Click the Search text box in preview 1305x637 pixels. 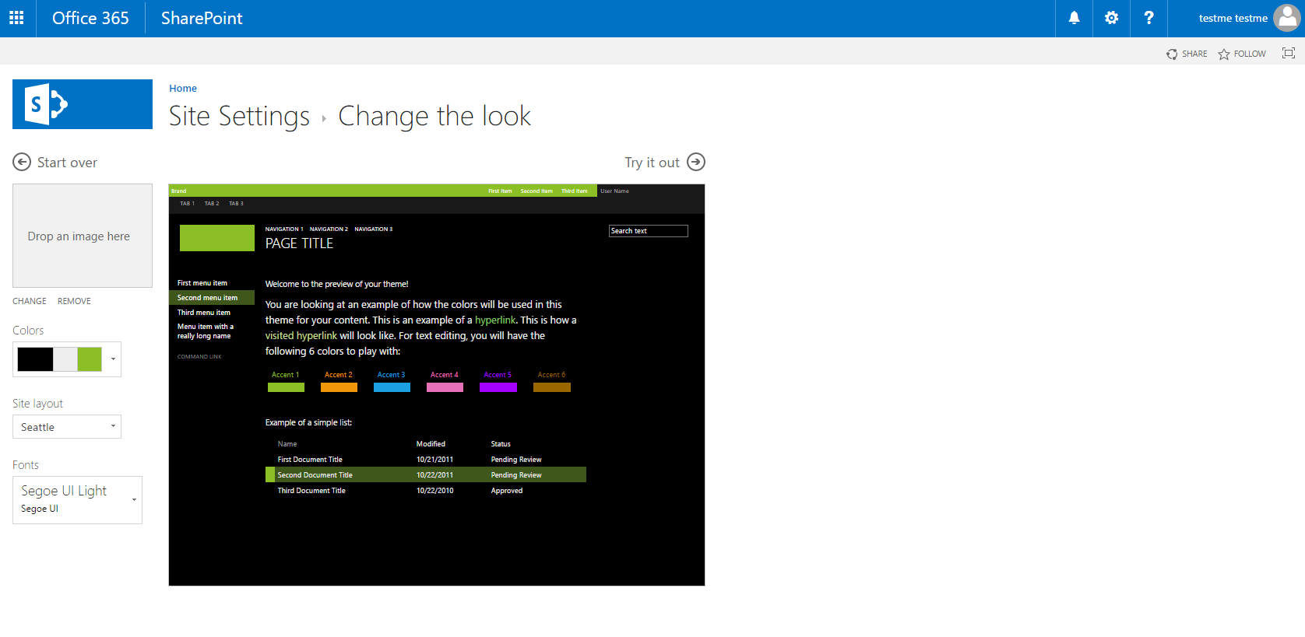[x=649, y=231]
